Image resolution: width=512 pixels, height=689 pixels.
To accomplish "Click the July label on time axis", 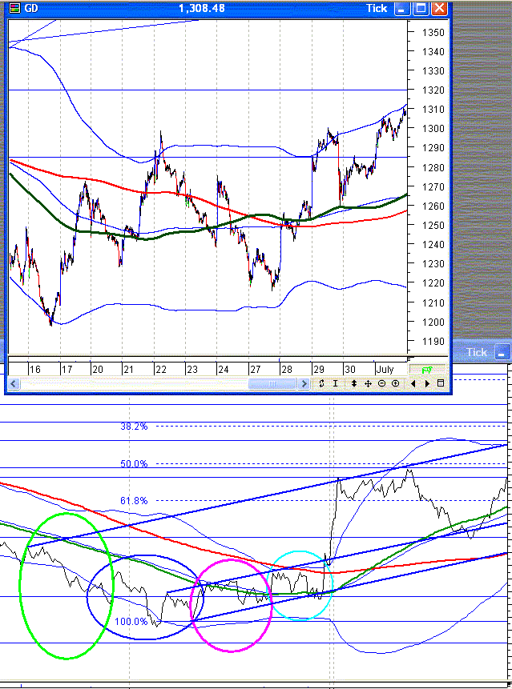I will tap(385, 370).
